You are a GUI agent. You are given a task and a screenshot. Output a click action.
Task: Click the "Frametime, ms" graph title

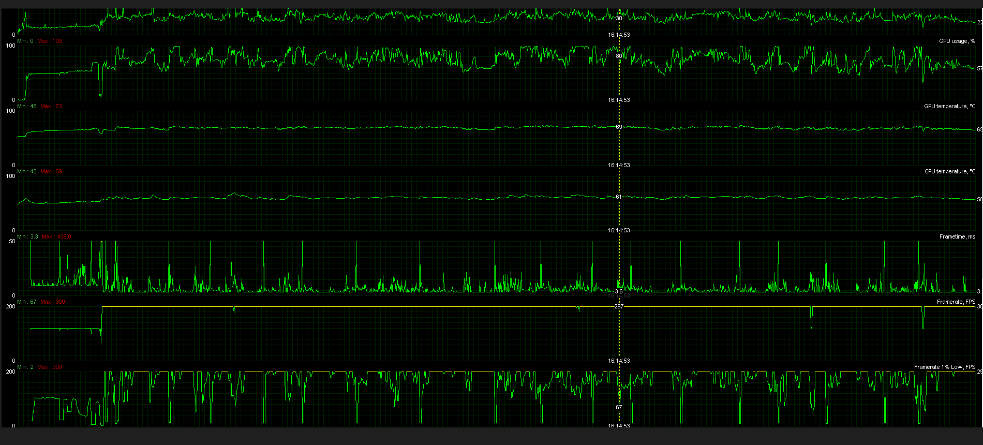tap(957, 236)
